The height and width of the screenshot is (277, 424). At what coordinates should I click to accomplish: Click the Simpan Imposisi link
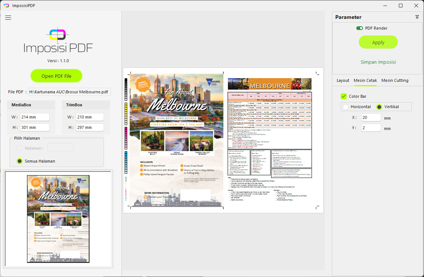pos(378,62)
